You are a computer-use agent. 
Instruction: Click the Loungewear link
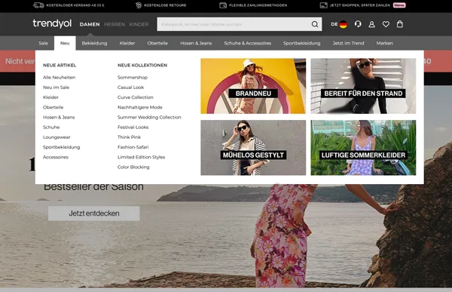pyautogui.click(x=56, y=137)
